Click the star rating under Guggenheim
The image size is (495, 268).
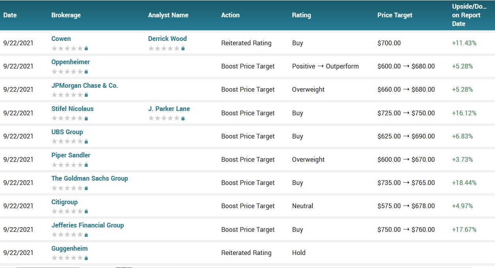click(67, 258)
